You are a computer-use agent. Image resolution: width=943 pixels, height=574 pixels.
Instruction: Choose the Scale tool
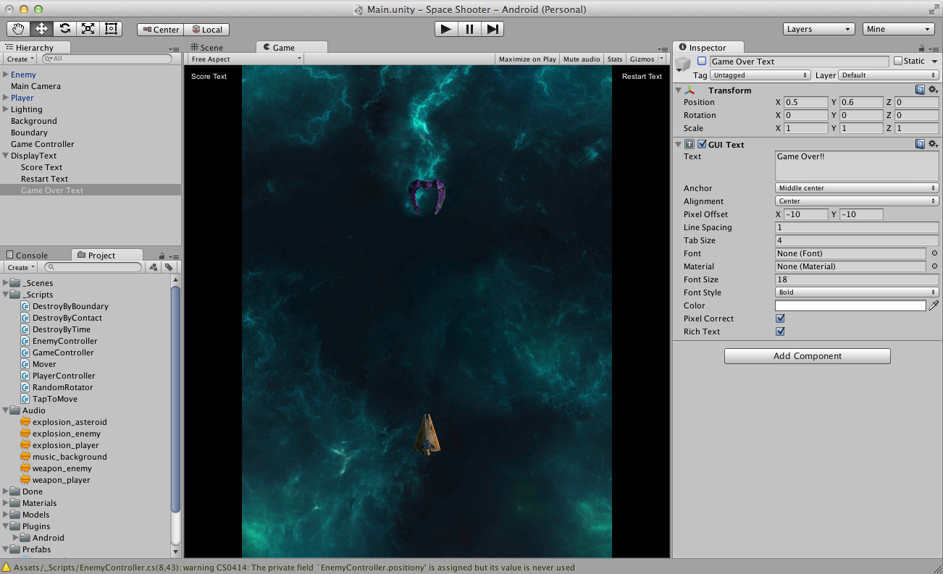(x=88, y=29)
